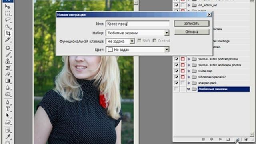The width and height of the screenshot is (256, 144).
Task: Click Actions panel scrollbar down arrow
Action: (252, 134)
